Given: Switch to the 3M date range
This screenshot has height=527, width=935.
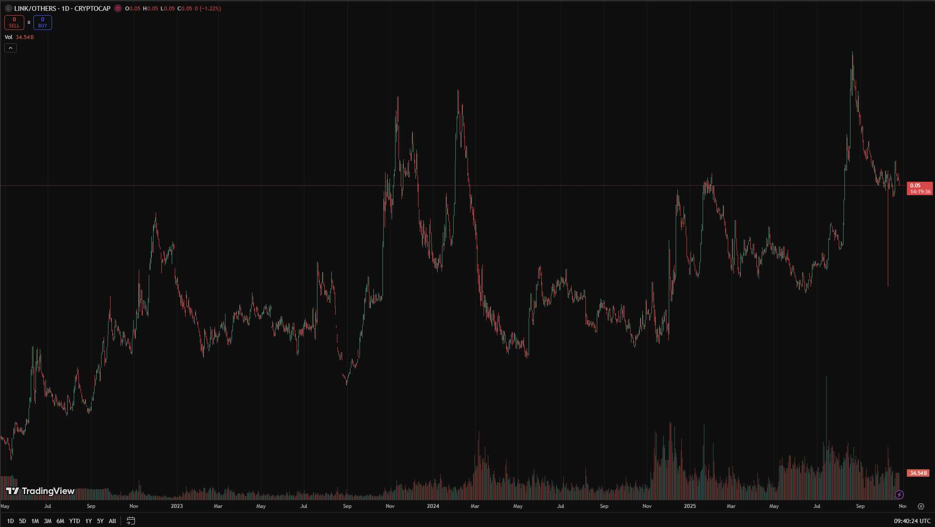Looking at the screenshot, I should point(48,521).
